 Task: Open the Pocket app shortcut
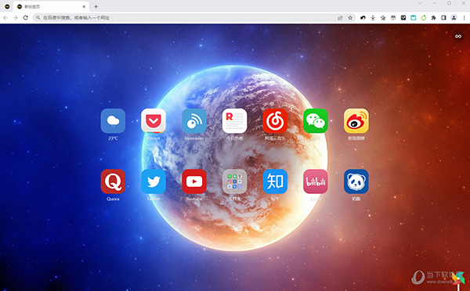(x=154, y=121)
